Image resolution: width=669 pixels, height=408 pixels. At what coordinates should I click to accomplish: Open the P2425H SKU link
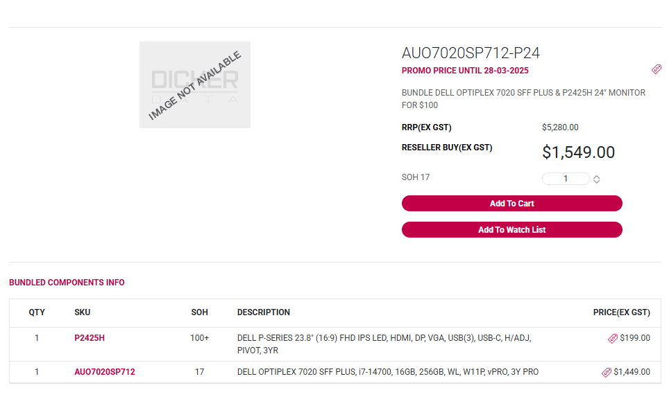click(90, 338)
